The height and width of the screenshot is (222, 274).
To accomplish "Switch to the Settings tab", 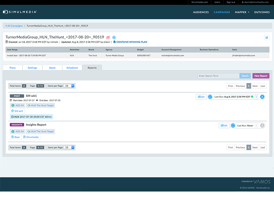I will (32, 68).
